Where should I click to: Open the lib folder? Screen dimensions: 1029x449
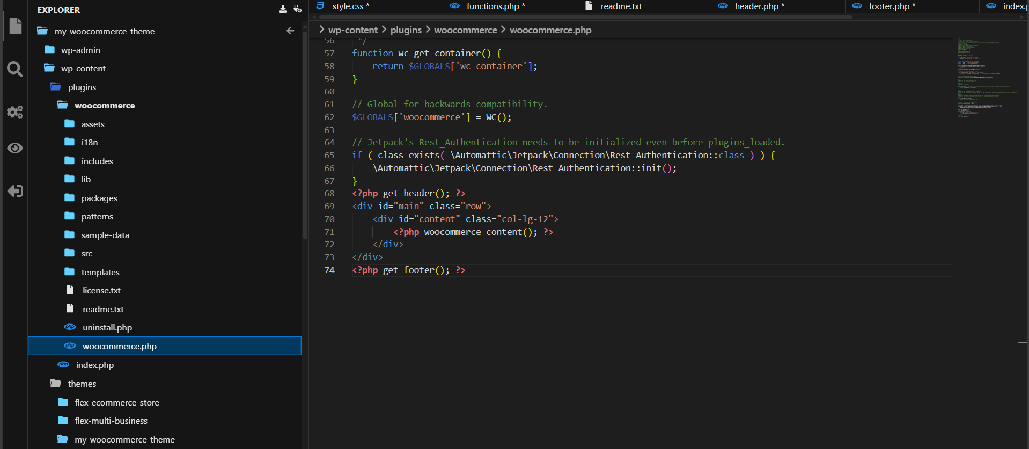86,179
